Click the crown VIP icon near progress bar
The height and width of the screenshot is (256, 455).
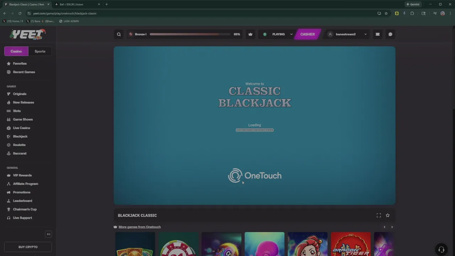click(251, 34)
